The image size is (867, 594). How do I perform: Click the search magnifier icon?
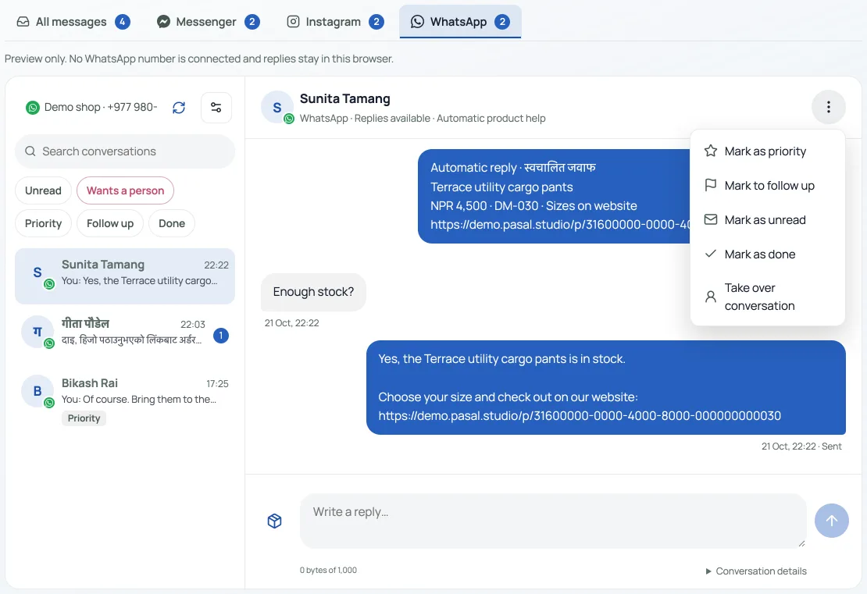[30, 151]
